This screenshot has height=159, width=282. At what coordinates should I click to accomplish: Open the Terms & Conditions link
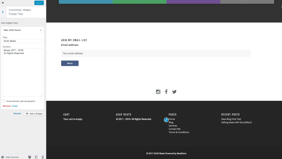pyautogui.click(x=179, y=132)
